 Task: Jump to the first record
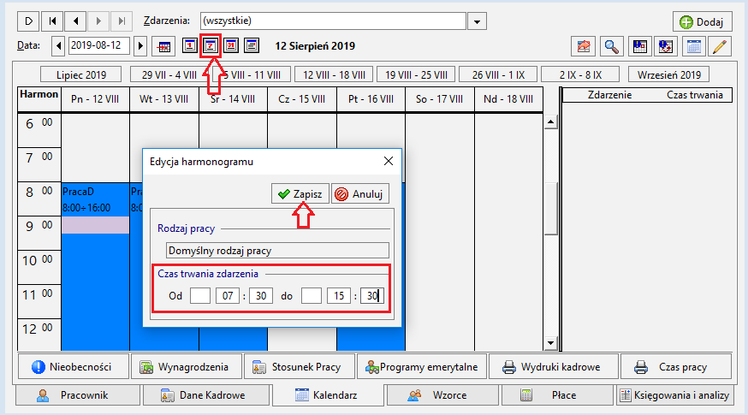pos(52,21)
